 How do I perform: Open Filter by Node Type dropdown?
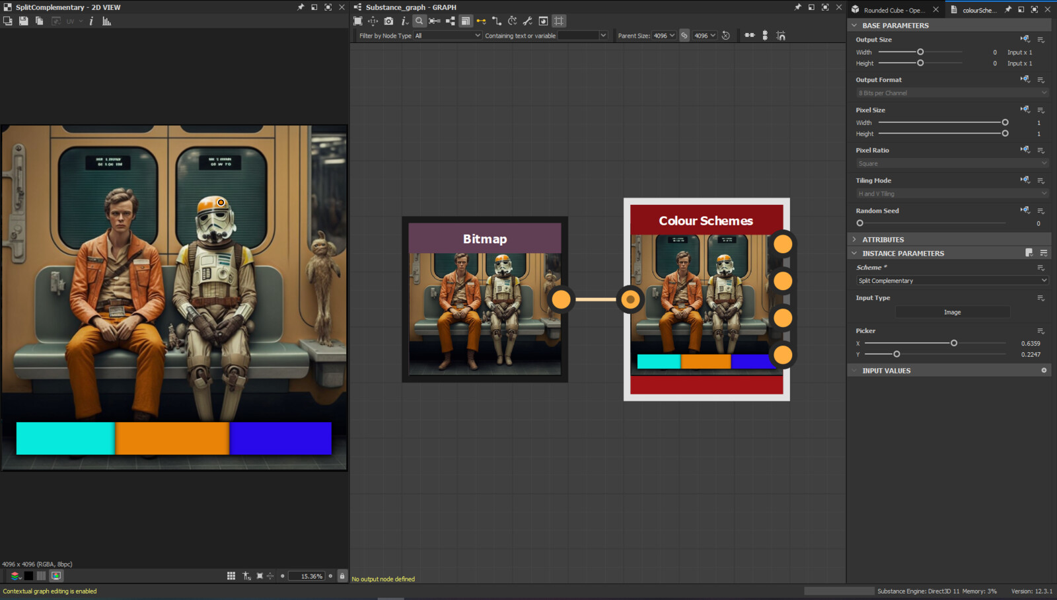pos(447,36)
